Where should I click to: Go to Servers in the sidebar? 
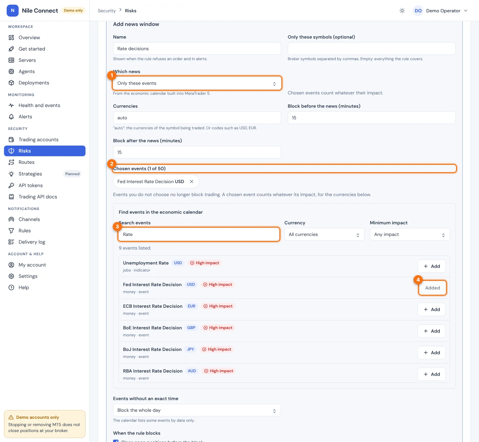pyautogui.click(x=45, y=60)
